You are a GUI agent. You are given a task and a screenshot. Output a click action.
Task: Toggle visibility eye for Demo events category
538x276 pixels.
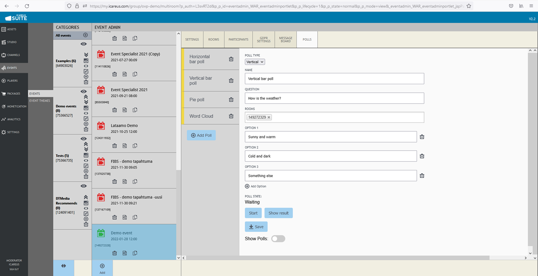[x=83, y=91]
